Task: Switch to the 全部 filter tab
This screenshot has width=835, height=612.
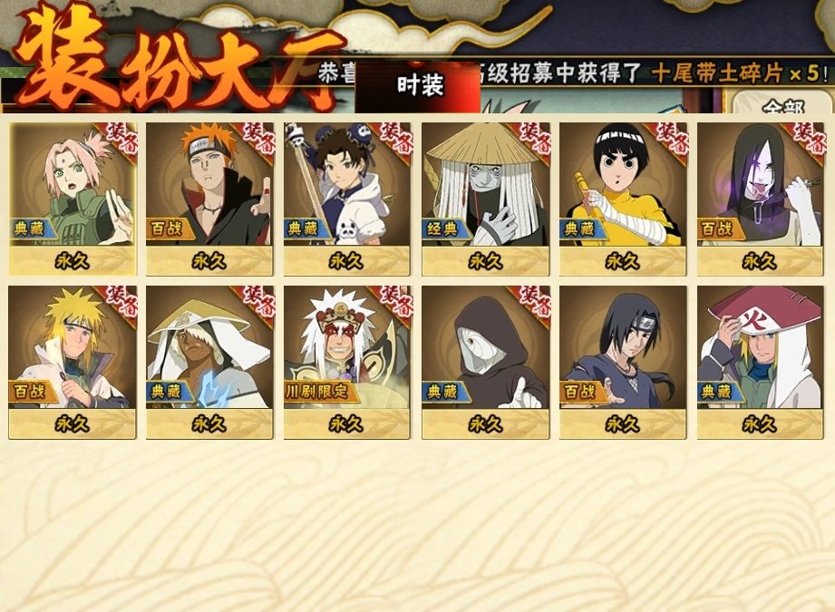Action: tap(782, 104)
